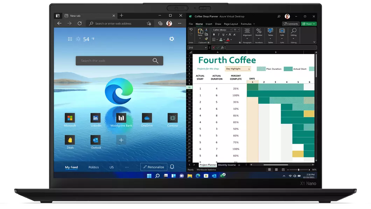Viewport: 371px width, 209px height.
Task: Click the Personalize button
Action: pyautogui.click(x=154, y=167)
